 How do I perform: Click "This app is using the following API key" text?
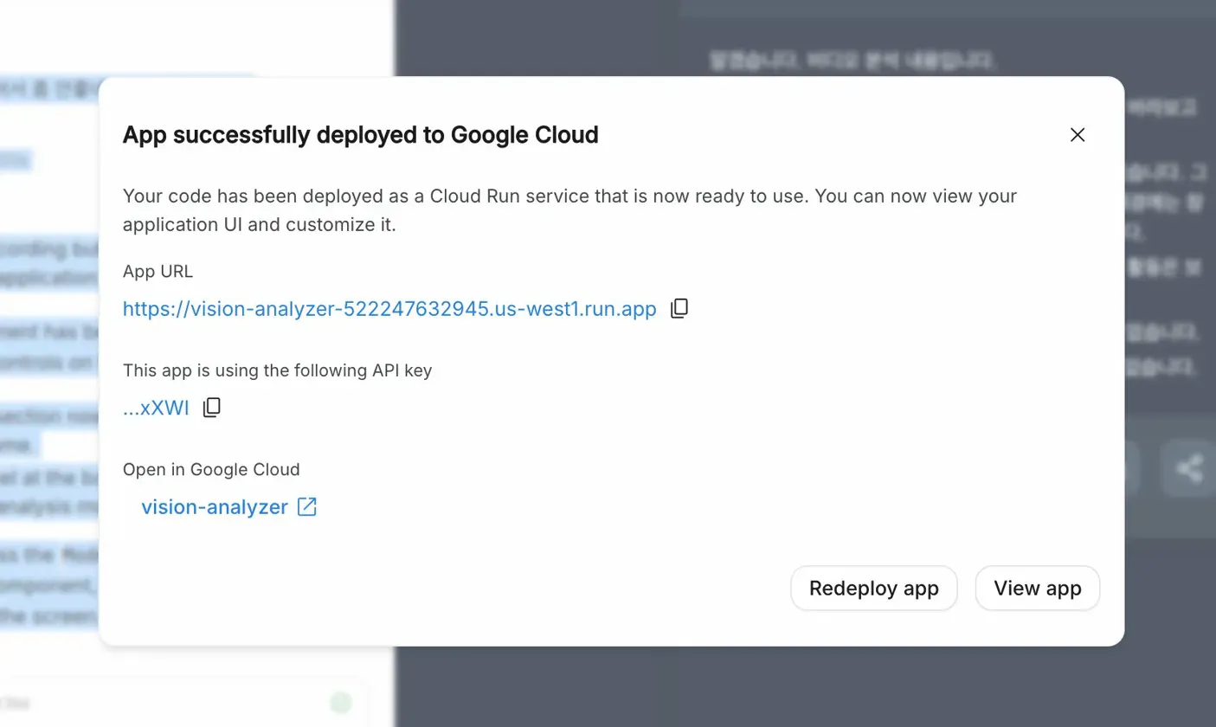click(x=277, y=370)
